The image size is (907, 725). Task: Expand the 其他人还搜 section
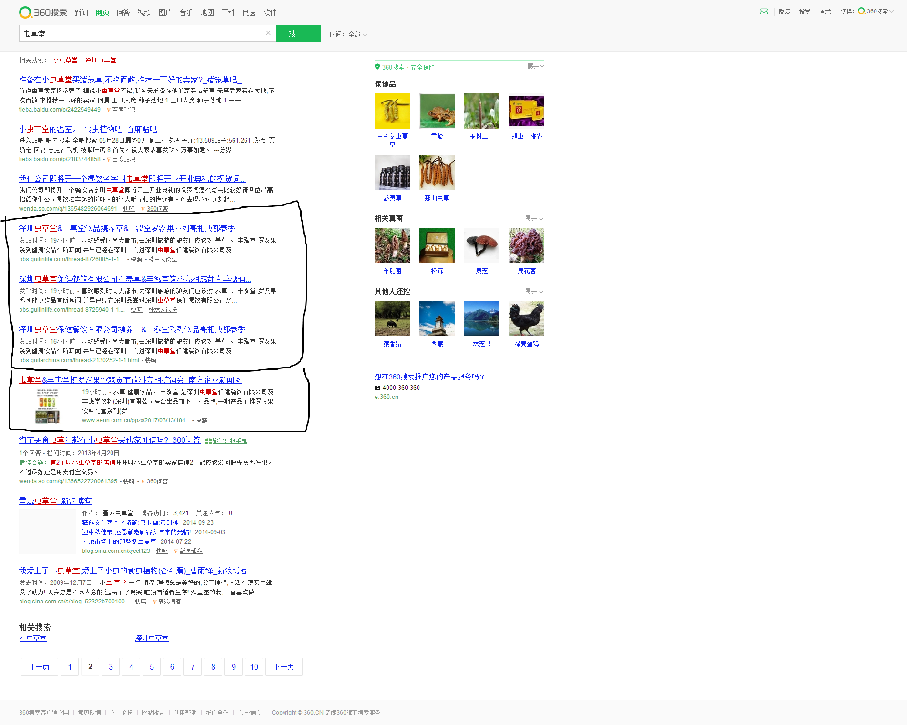tap(534, 291)
